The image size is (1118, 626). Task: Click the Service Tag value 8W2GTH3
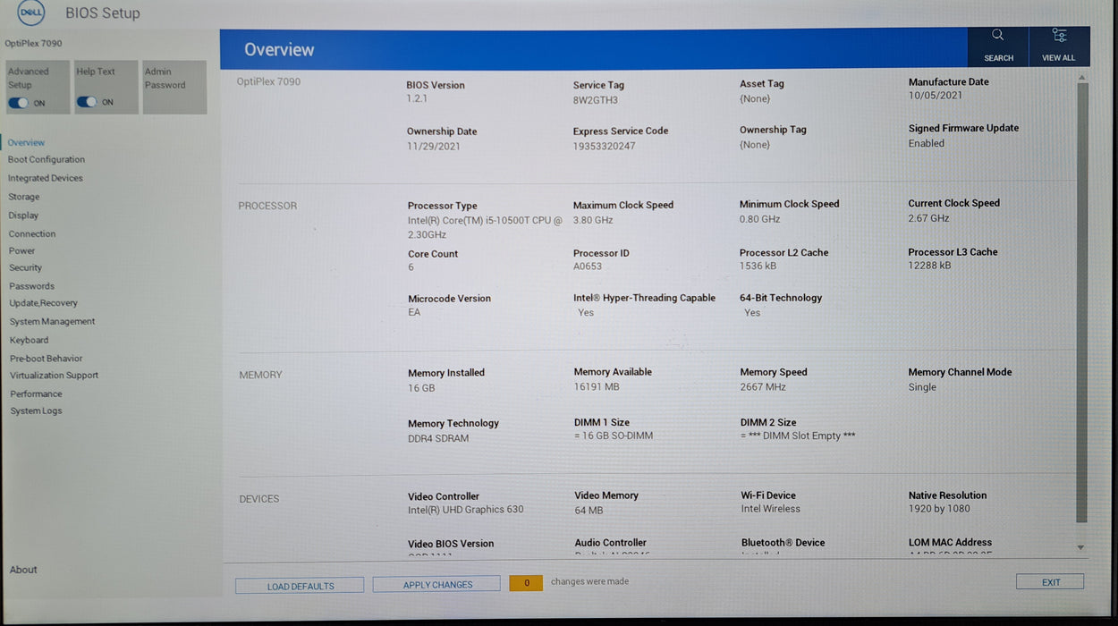[x=596, y=100]
